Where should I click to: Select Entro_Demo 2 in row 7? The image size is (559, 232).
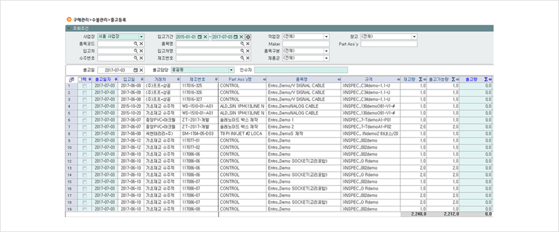(x=304, y=127)
